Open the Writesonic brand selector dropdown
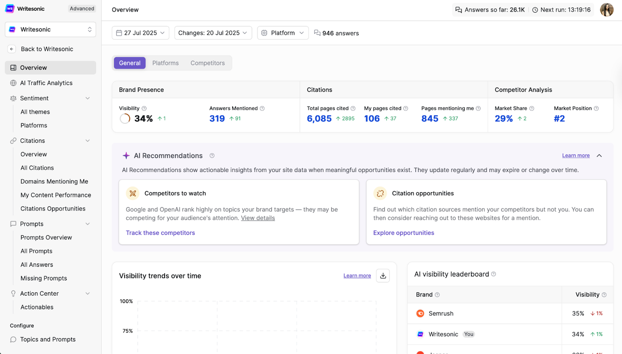The image size is (622, 354). tap(51, 29)
